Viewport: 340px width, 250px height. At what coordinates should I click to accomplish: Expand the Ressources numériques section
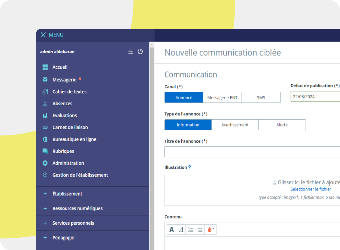click(x=77, y=208)
